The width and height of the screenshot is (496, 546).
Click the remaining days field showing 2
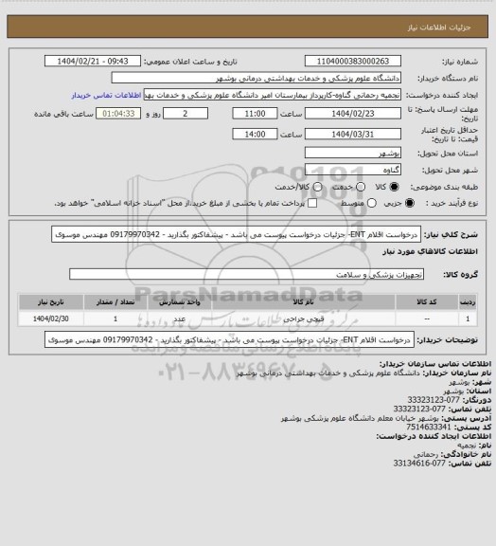[186, 114]
